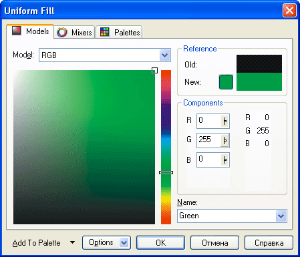Click the New green reference swatch
The image size is (300, 257).
click(259, 81)
